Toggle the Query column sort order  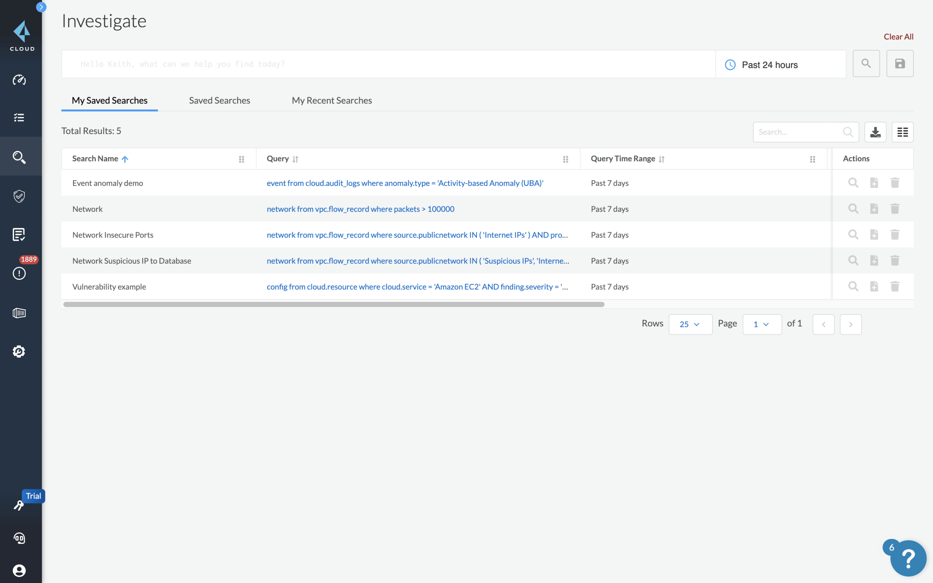click(296, 158)
